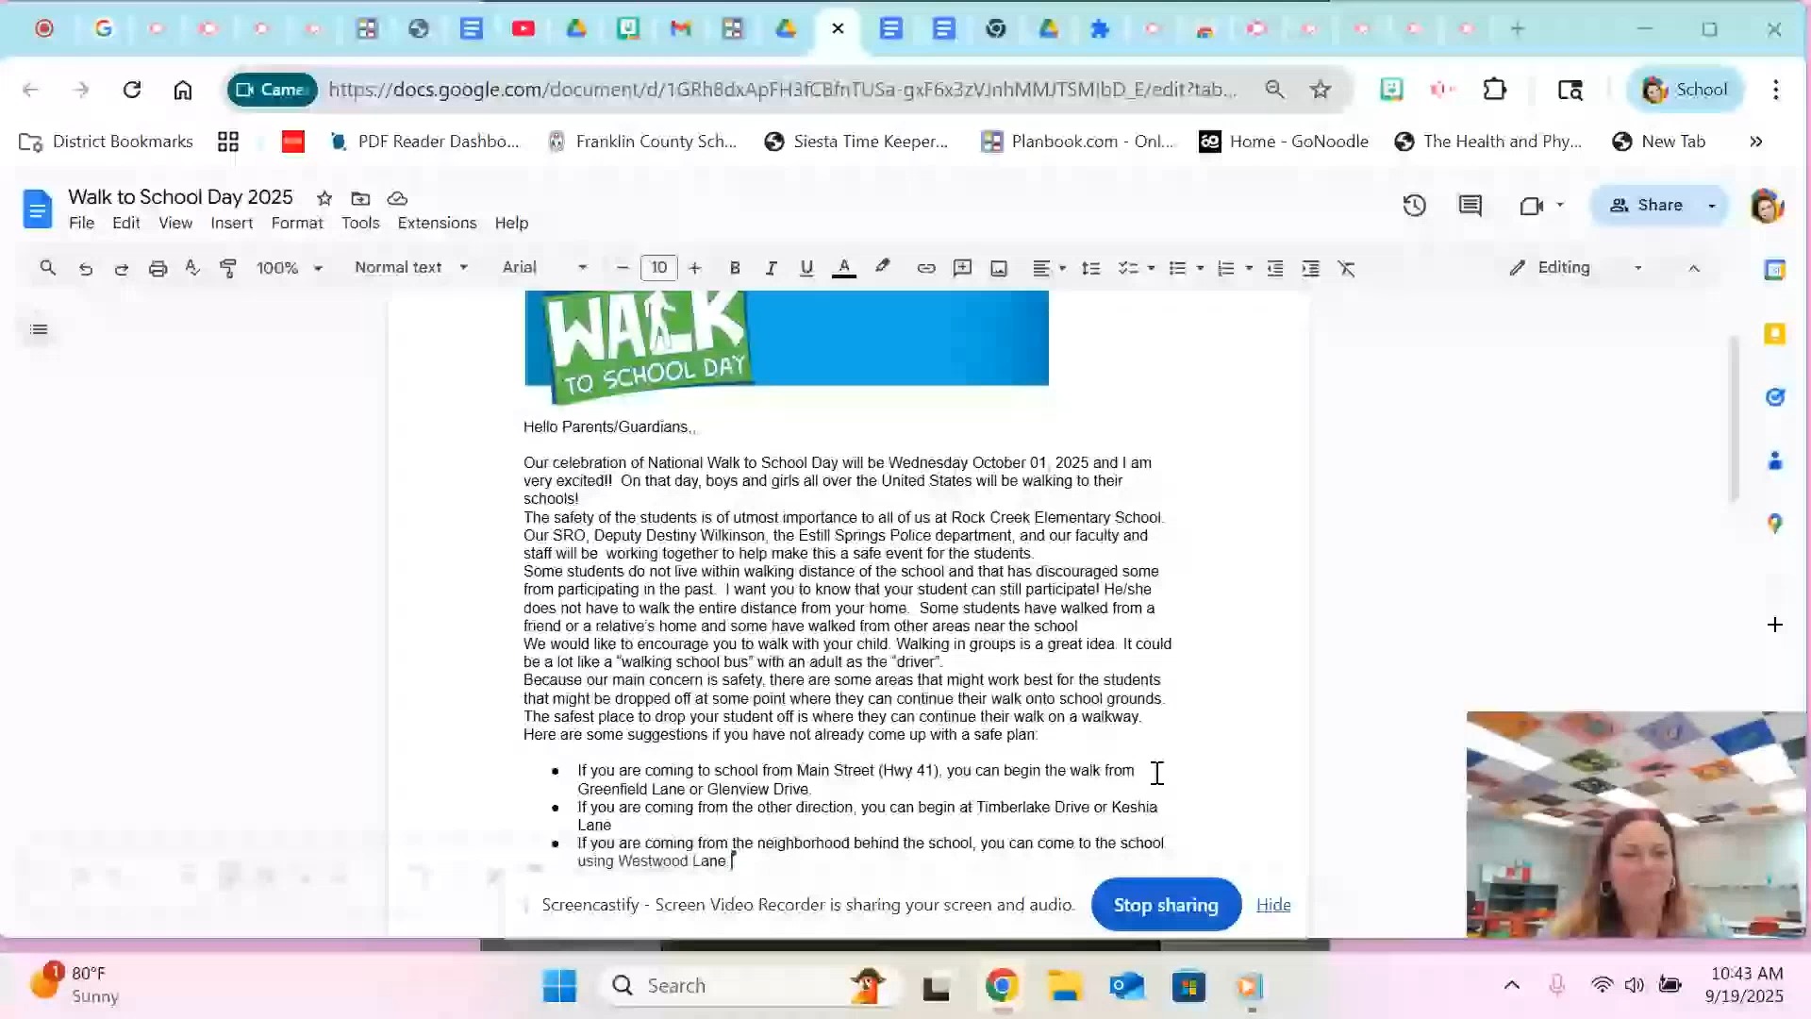This screenshot has width=1811, height=1019.
Task: Open the text color picker
Action: click(x=844, y=269)
